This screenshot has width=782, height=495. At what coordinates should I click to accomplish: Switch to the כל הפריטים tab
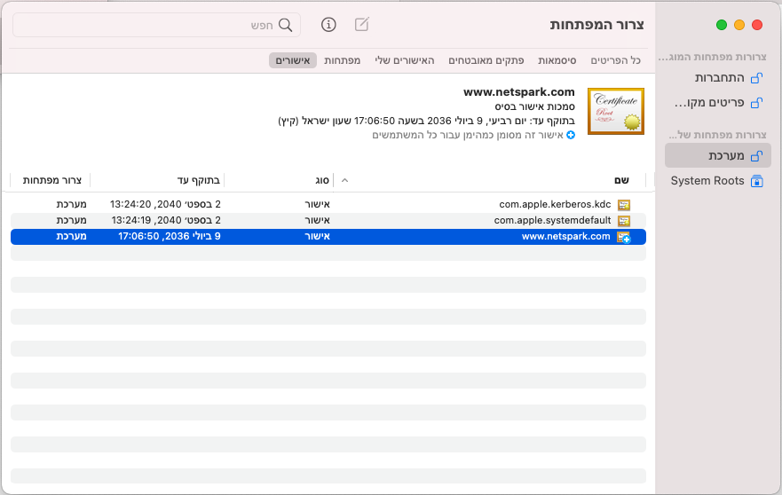coord(615,60)
